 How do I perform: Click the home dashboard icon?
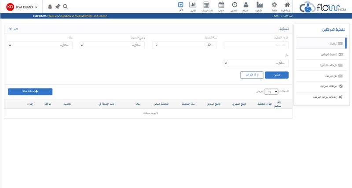(288, 5)
